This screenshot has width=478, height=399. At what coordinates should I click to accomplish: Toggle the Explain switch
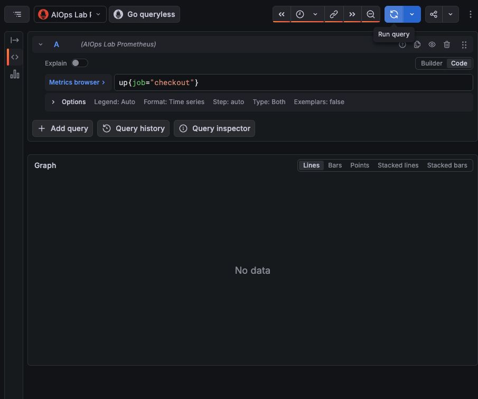tap(80, 63)
